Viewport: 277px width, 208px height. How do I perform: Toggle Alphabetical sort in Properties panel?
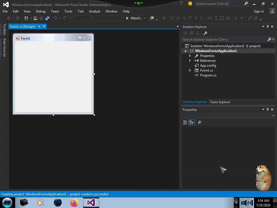click(192, 122)
